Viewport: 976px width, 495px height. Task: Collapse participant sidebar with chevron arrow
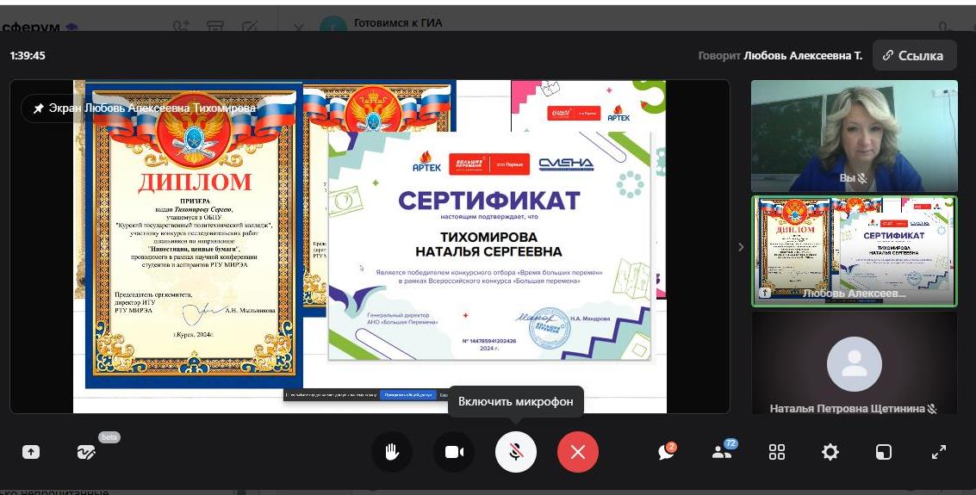pos(741,247)
